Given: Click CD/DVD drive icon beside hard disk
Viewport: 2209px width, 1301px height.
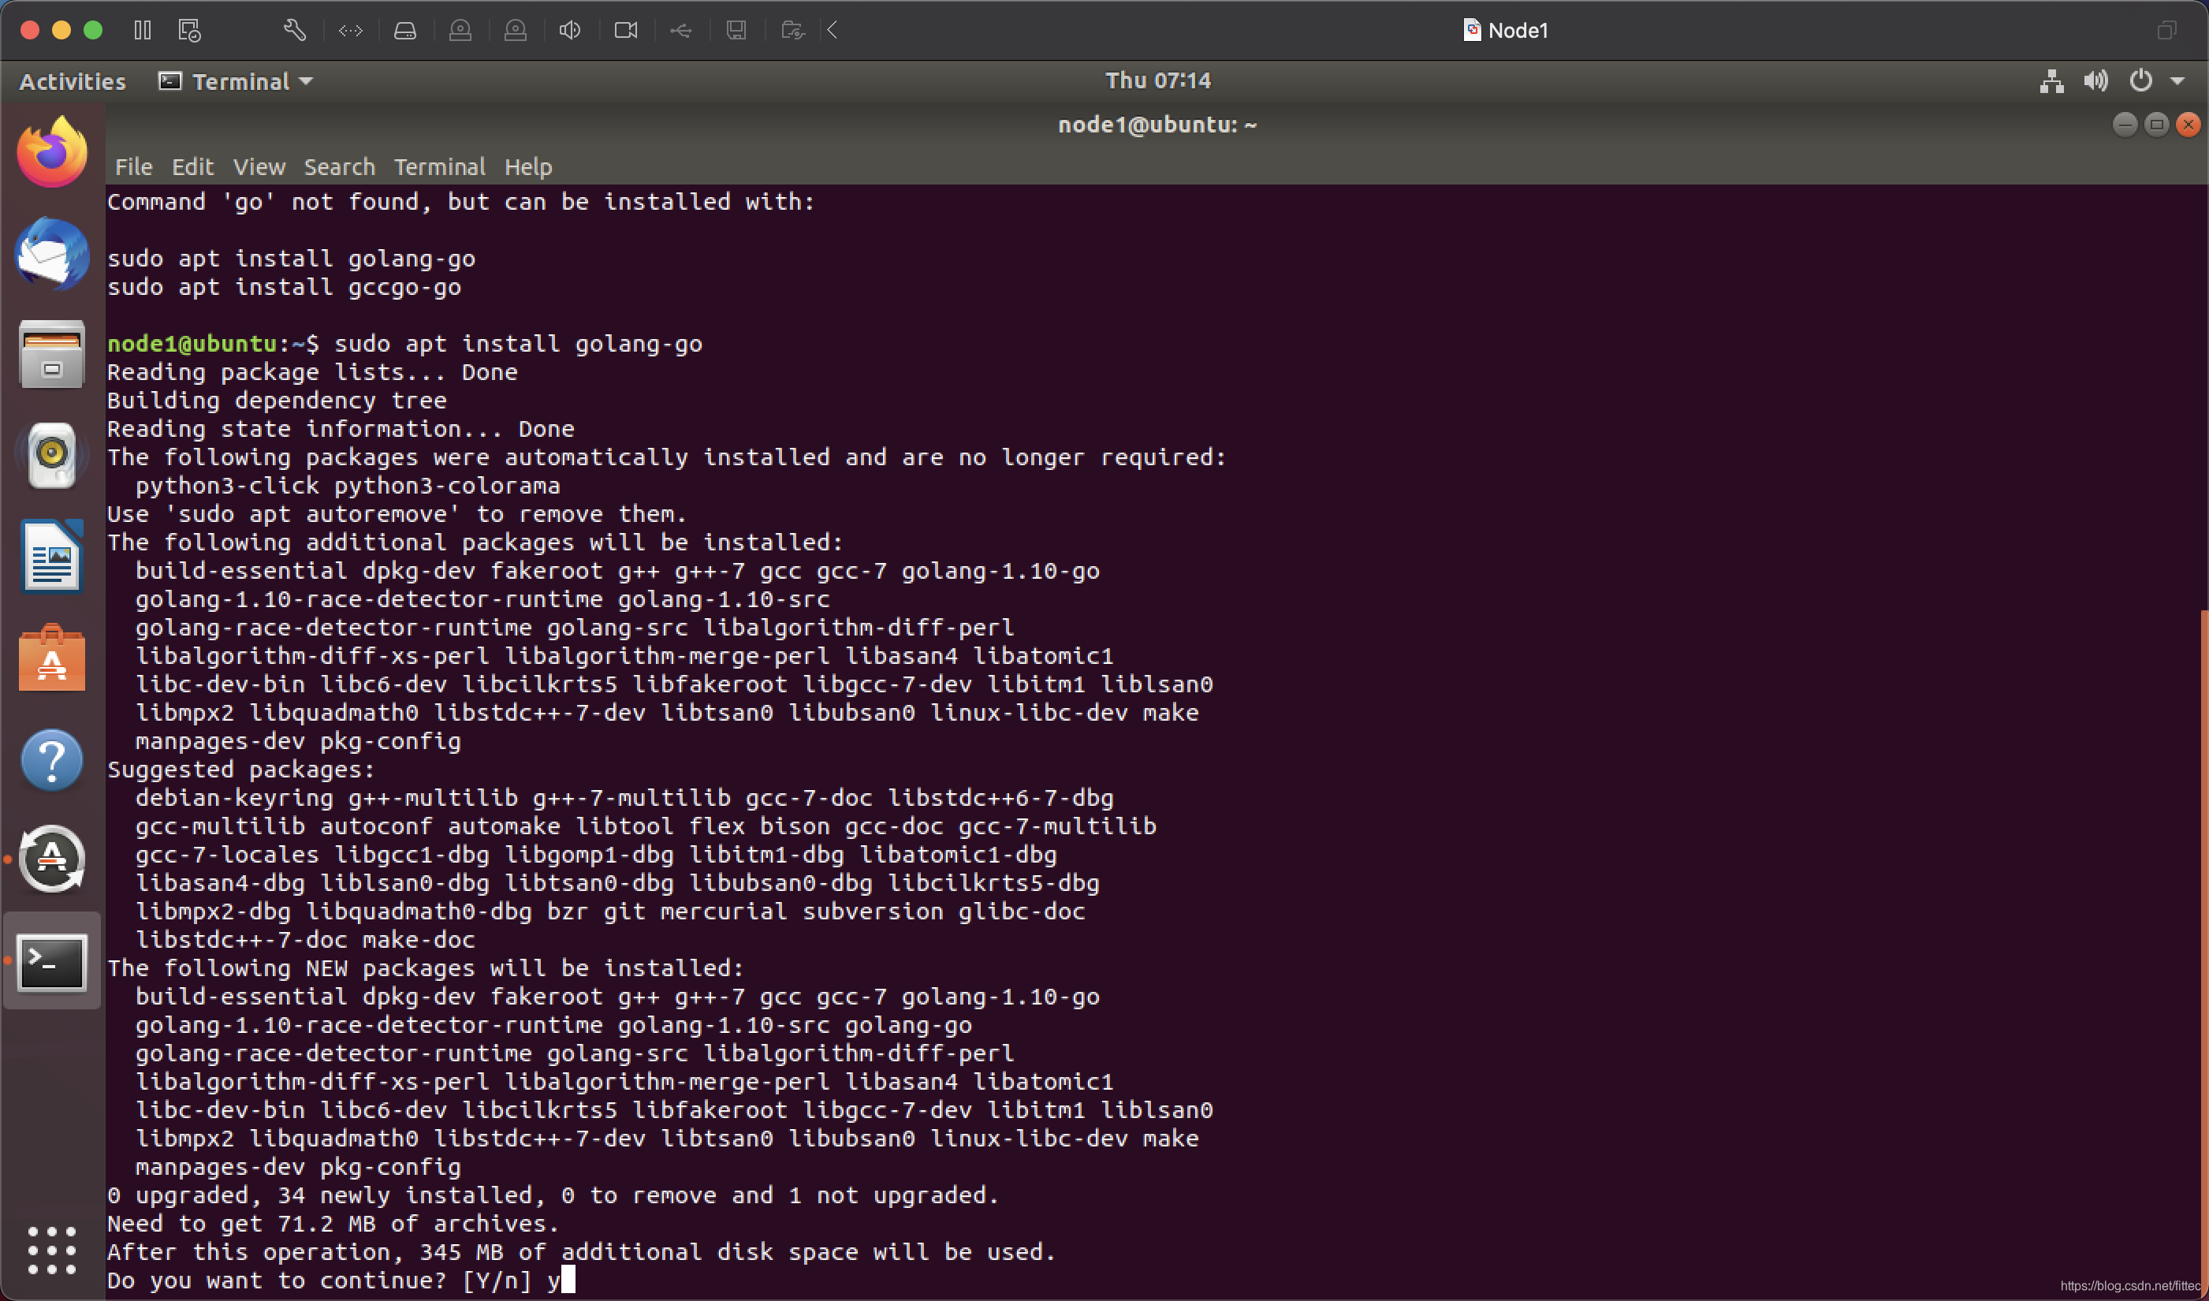Looking at the screenshot, I should pyautogui.click(x=460, y=31).
